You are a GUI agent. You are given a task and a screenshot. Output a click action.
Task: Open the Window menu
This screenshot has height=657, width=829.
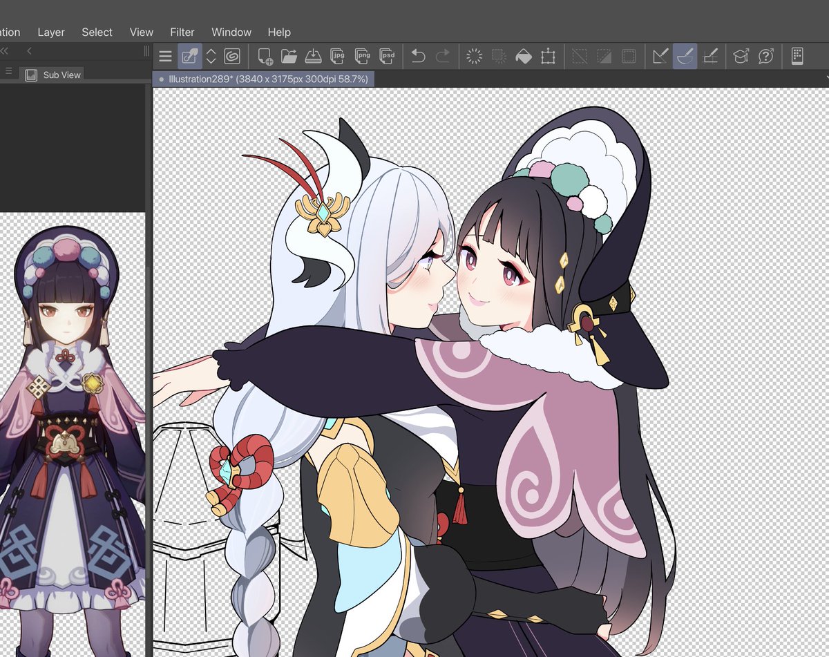pyautogui.click(x=231, y=32)
